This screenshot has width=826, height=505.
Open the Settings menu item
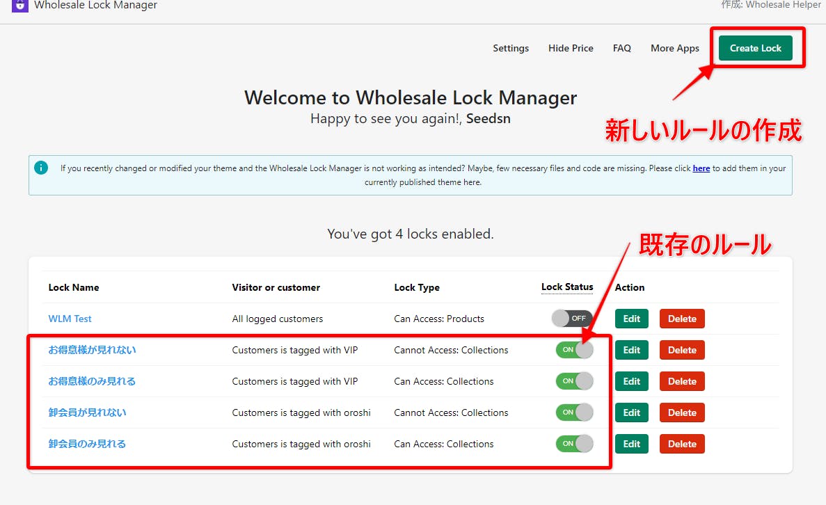tap(511, 48)
